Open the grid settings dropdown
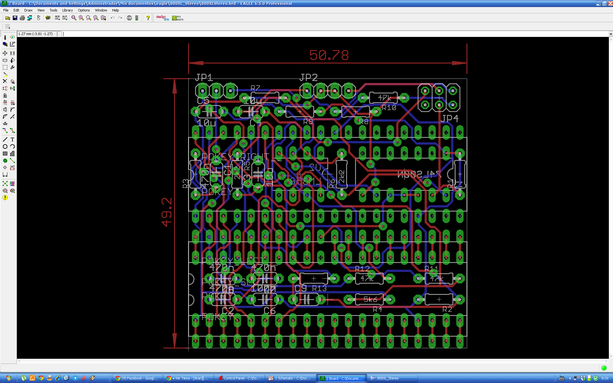 (x=8, y=26)
